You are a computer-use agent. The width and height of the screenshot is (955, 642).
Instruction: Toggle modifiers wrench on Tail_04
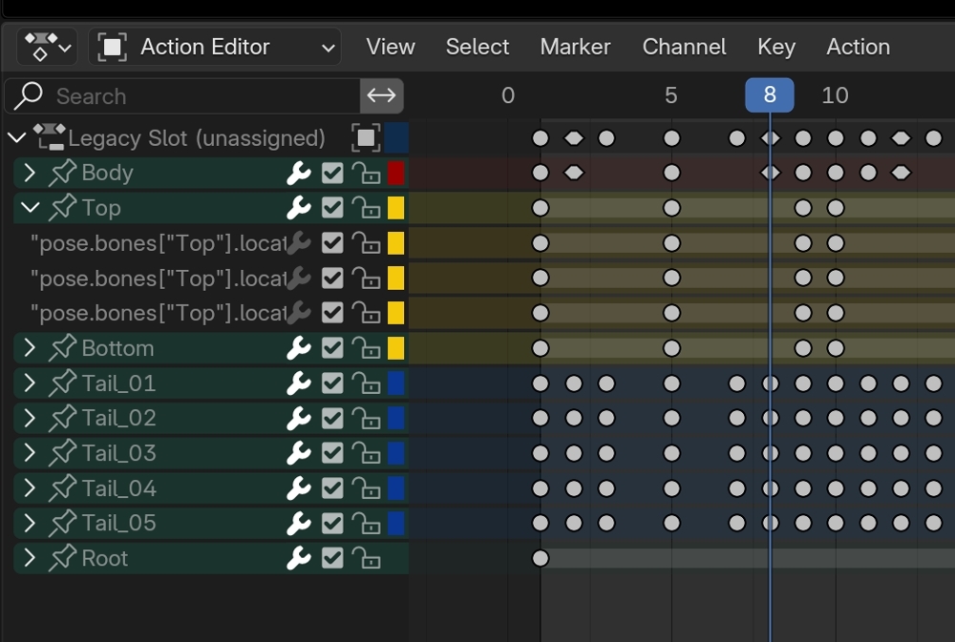click(298, 489)
